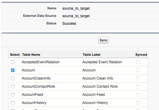Toggle Synced checkbox for Account History
This screenshot has height=110, width=159.
pos(138,103)
